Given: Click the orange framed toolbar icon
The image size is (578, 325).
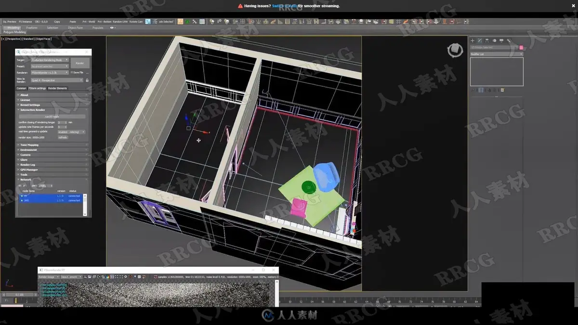Looking at the screenshot, I should coord(181,22).
